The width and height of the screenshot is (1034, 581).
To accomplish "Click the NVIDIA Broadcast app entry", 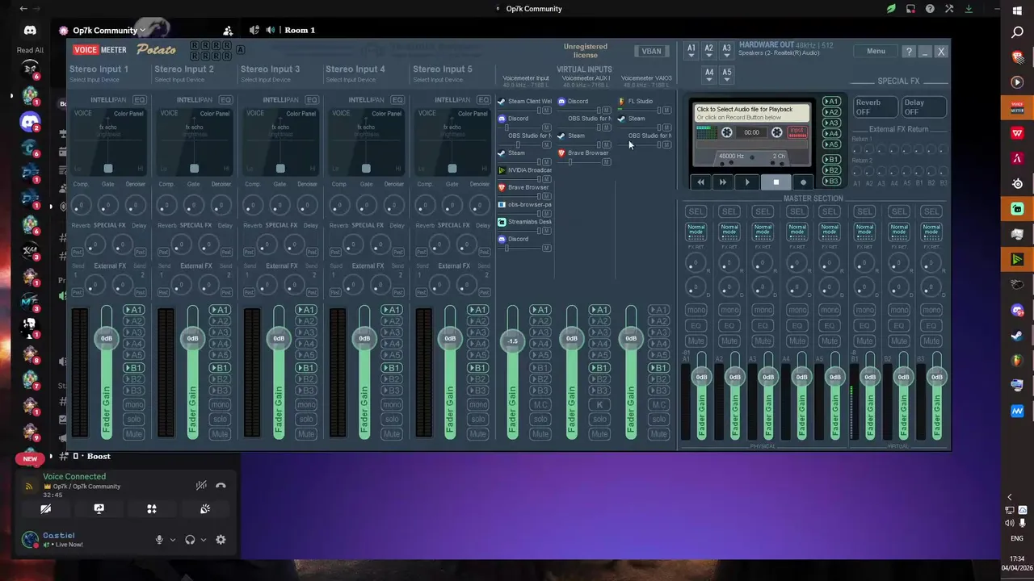I will coord(526,170).
